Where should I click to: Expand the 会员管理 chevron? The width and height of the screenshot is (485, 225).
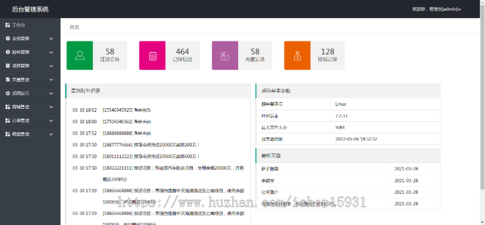[51, 39]
